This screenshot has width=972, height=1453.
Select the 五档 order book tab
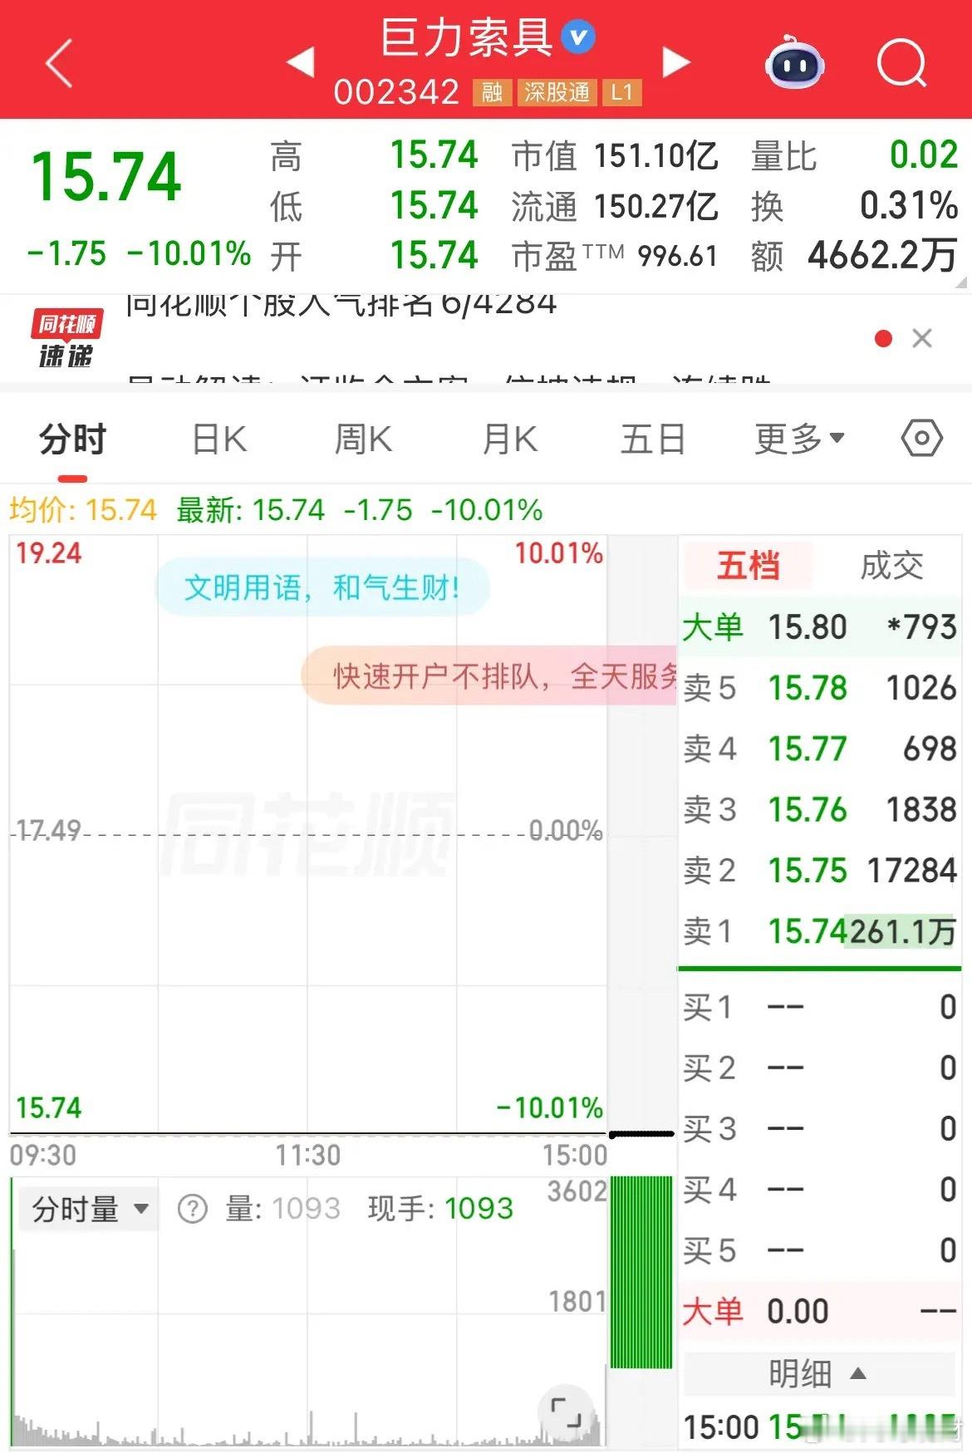click(x=748, y=566)
